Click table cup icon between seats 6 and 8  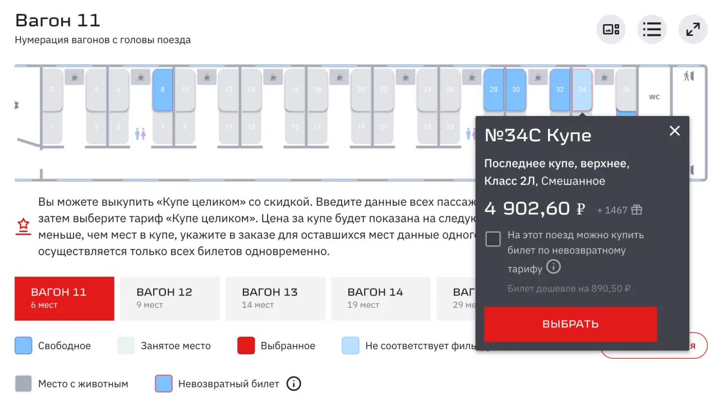pos(141,77)
